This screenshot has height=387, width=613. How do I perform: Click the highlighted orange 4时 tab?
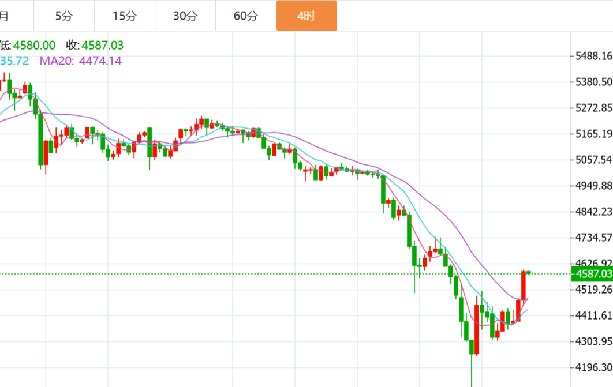(x=306, y=16)
